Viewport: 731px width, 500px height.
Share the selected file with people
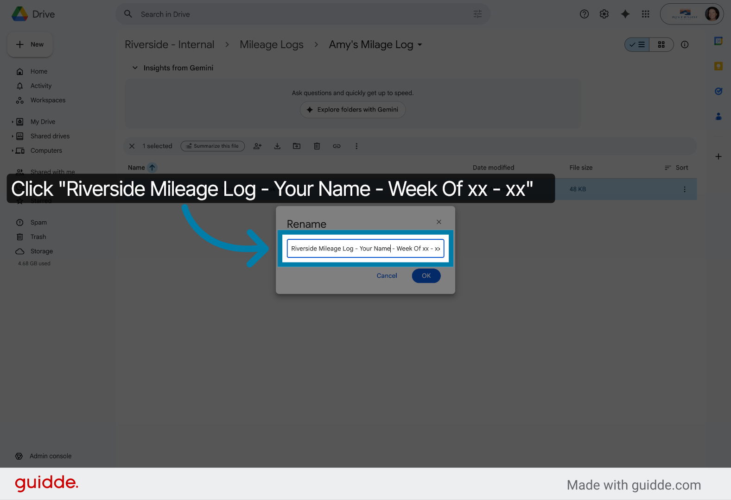[x=258, y=146]
